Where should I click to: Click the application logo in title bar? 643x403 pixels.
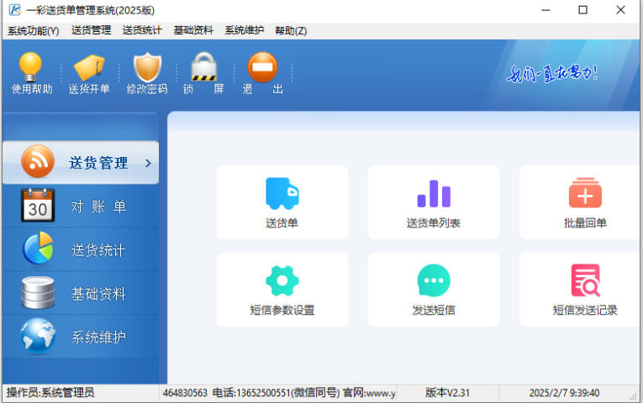pyautogui.click(x=15, y=10)
